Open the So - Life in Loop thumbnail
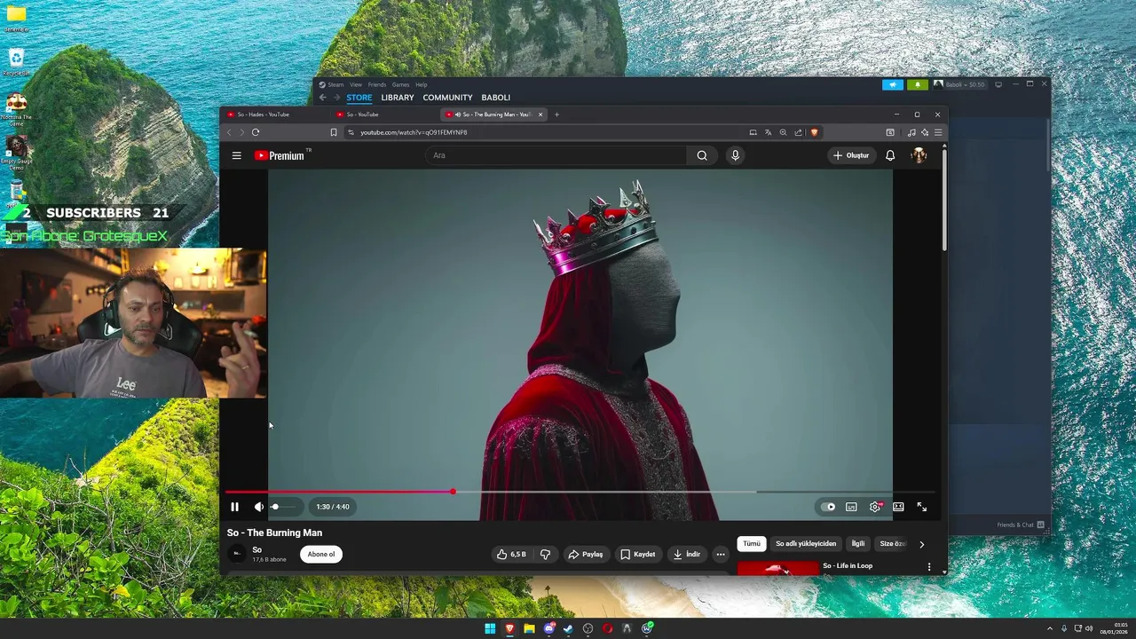The height and width of the screenshot is (639, 1136). click(x=778, y=568)
